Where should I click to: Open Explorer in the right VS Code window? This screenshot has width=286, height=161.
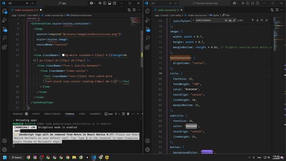[x=147, y=11]
